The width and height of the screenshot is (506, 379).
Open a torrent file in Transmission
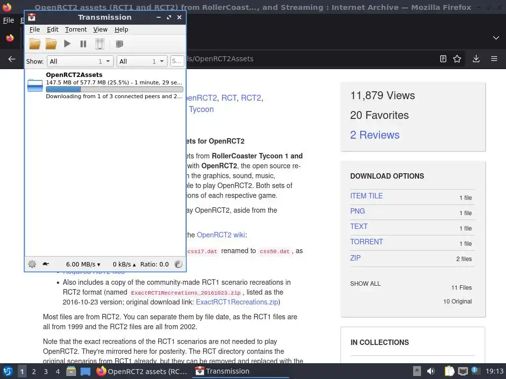(35, 44)
